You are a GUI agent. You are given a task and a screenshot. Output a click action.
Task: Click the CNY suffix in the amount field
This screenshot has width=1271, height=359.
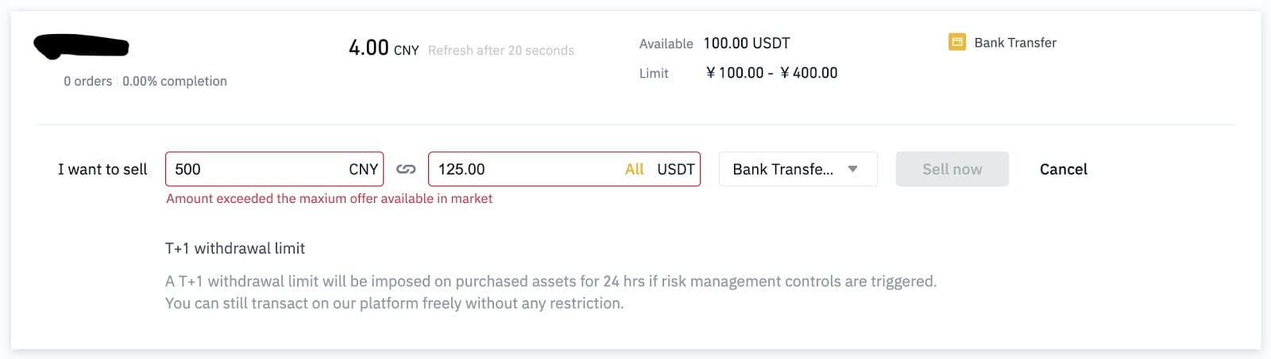(x=363, y=170)
